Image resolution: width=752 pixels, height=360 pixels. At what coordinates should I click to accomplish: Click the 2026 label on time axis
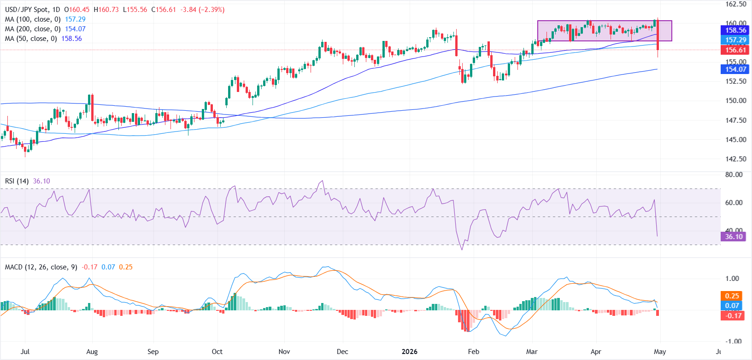[409, 352]
